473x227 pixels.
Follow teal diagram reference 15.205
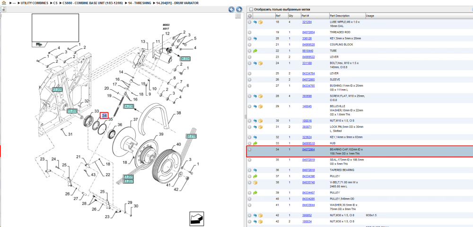pyautogui.click(x=72, y=111)
